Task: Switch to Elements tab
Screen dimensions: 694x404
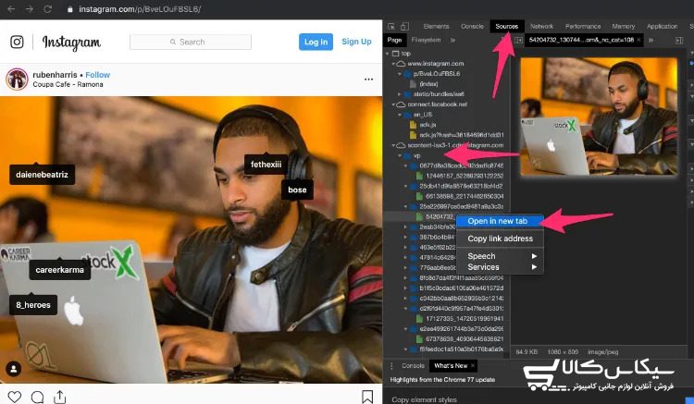Action: (436, 27)
